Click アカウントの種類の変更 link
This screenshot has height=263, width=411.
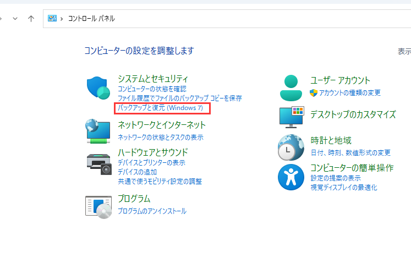click(x=350, y=92)
